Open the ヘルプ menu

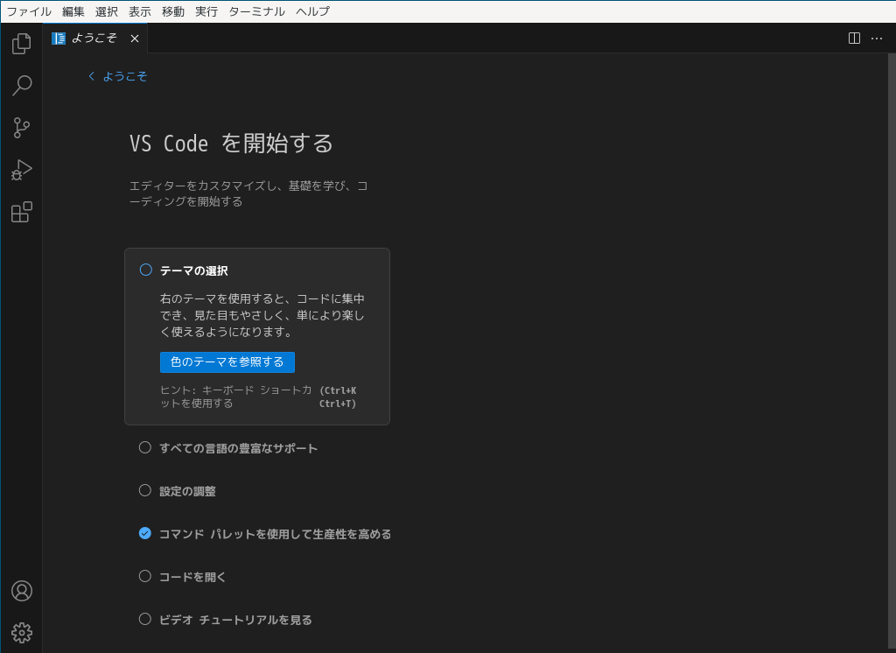click(312, 11)
